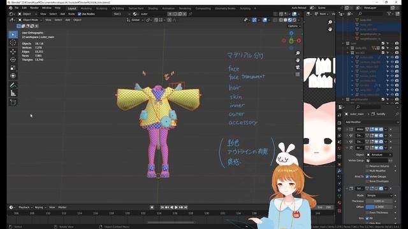The height and width of the screenshot is (229, 408).
Task: Open the Solidify Mode Simple dropdown
Action: click(379, 195)
